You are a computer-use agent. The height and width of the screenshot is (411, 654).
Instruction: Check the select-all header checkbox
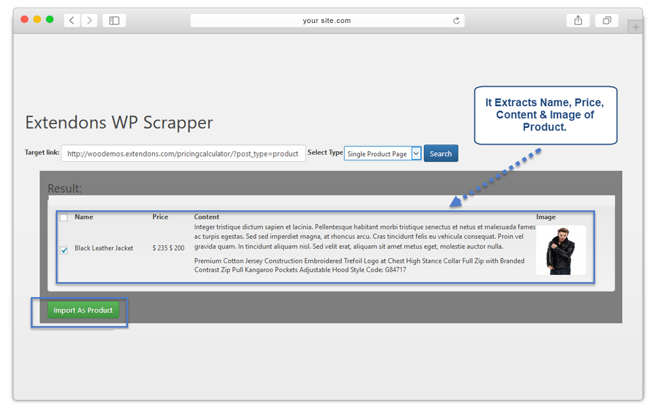point(64,217)
